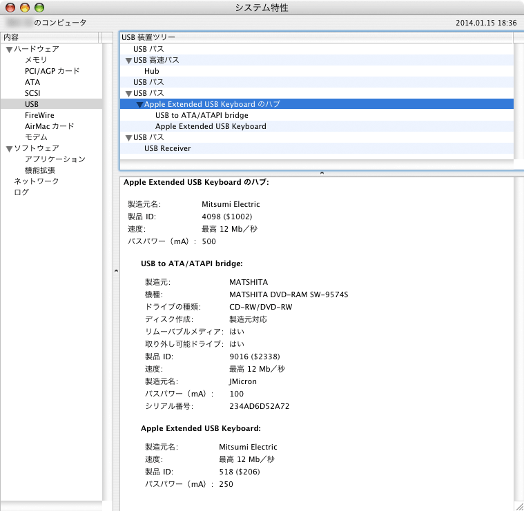The width and height of the screenshot is (524, 511).
Task: Open the ログ section
Action: tap(21, 192)
